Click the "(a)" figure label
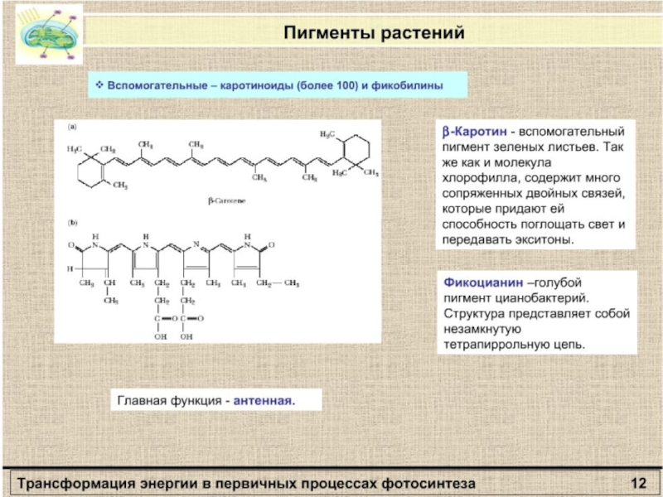The width and height of the screenshot is (663, 497). pyautogui.click(x=72, y=127)
